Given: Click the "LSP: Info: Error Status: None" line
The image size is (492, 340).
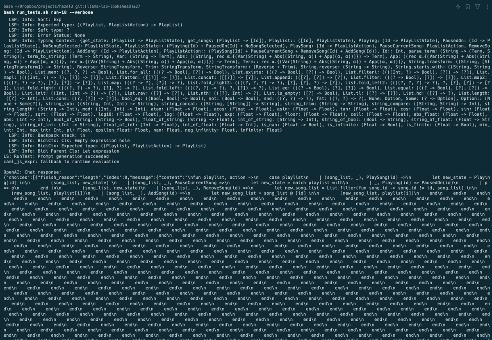Looking at the screenshot, I should point(47,35).
